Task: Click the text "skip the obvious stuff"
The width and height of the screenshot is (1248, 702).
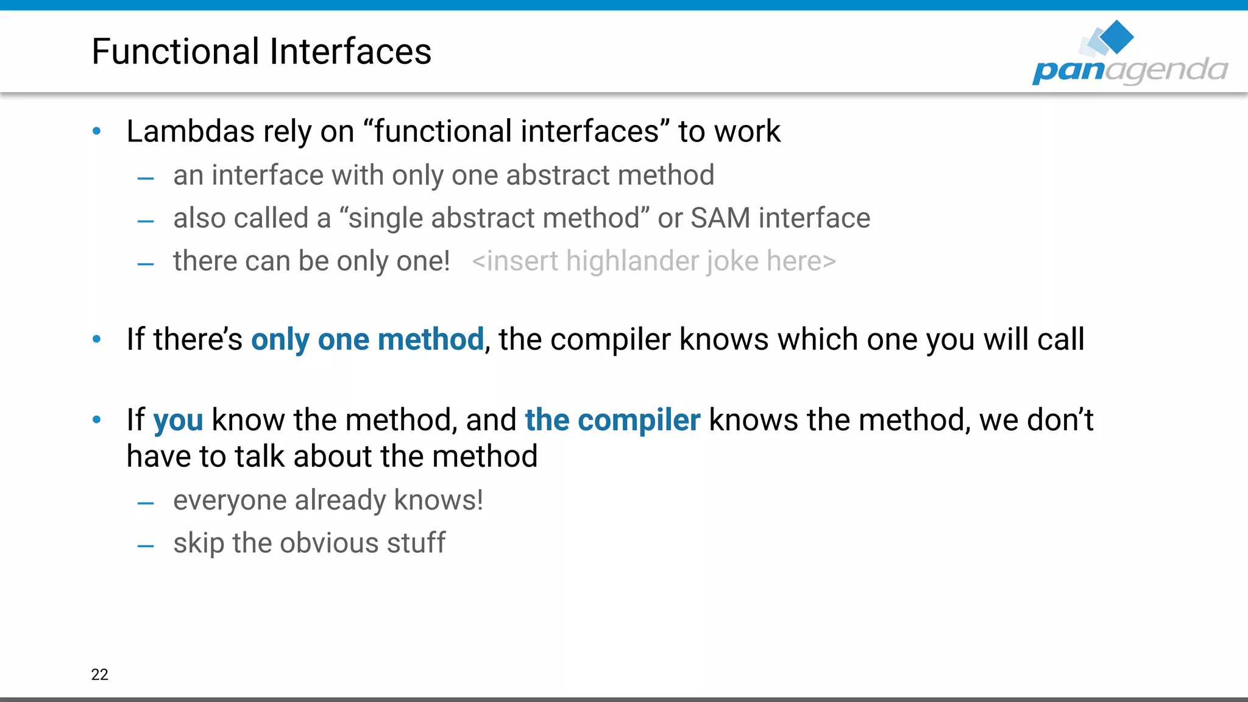Action: 310,543
